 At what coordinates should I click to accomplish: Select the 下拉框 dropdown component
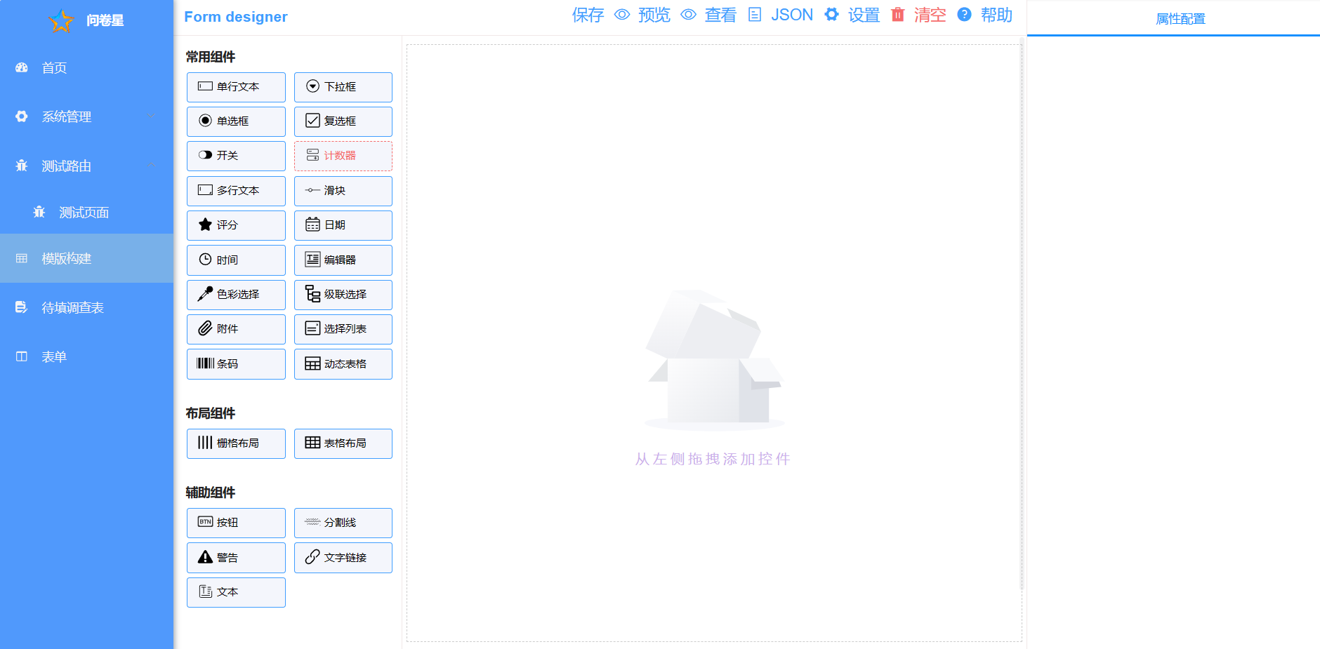pyautogui.click(x=343, y=87)
